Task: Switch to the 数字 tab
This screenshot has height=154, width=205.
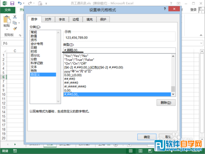Action: 34,19
